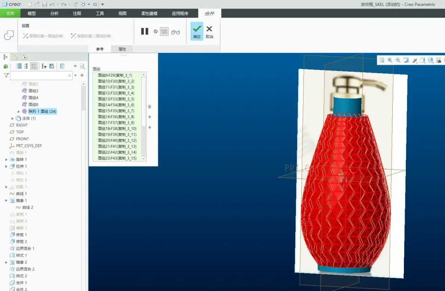Click the tree filters funnel-nodes icon

coord(44,66)
